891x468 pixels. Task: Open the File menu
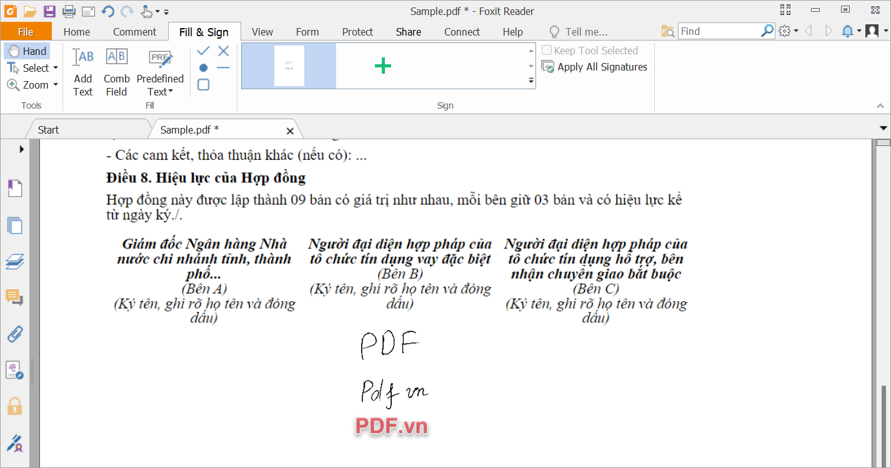point(26,32)
